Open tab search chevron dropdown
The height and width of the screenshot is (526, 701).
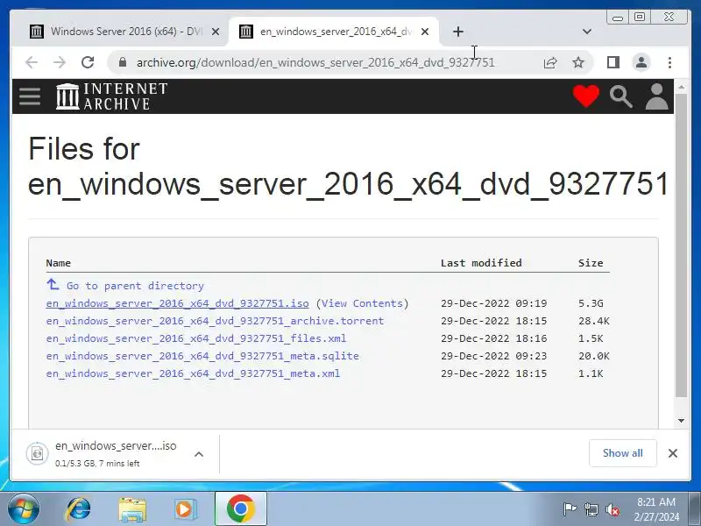[587, 32]
